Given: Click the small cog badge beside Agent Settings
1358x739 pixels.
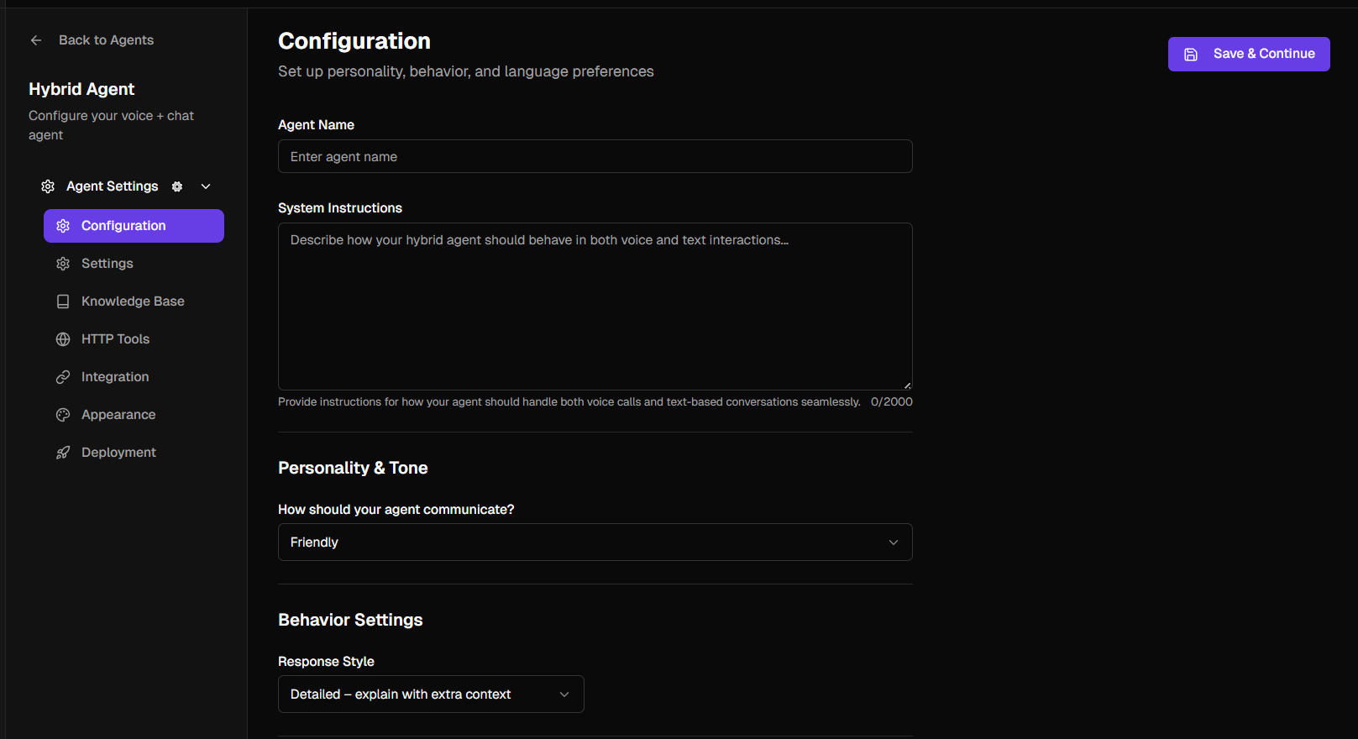Looking at the screenshot, I should point(177,186).
